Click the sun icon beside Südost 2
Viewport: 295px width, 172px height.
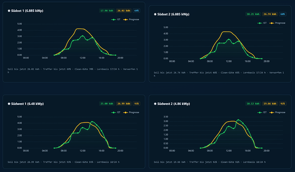(155, 14)
